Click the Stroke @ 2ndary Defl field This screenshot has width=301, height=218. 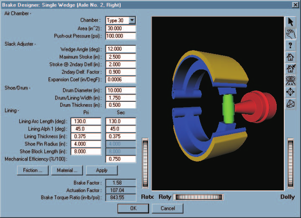tap(121, 64)
